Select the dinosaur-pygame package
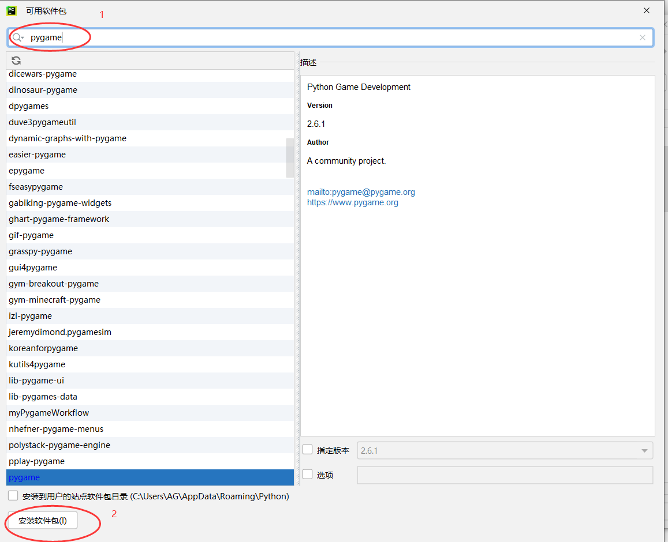This screenshot has height=542, width=668. pyautogui.click(x=150, y=90)
